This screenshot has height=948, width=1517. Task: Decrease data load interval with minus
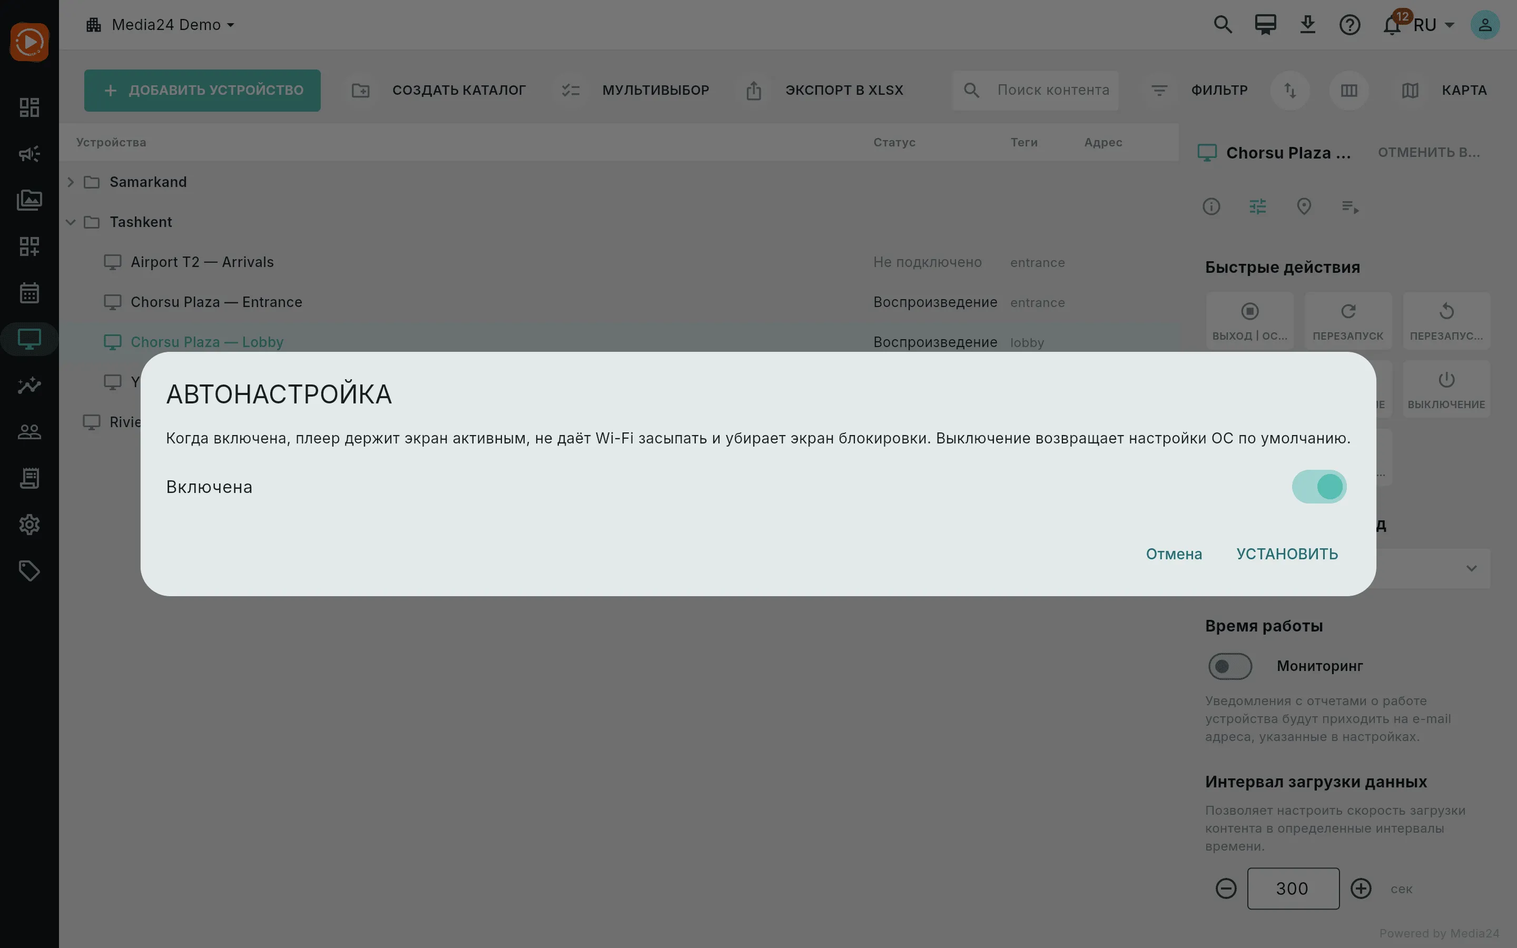[1226, 888]
